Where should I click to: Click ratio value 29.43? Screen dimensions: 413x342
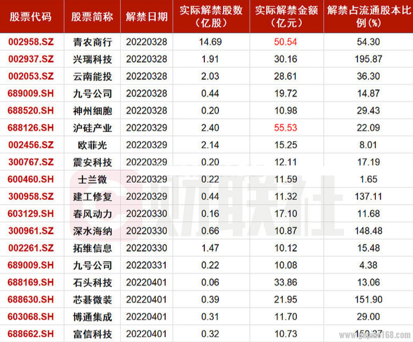[x=369, y=111]
